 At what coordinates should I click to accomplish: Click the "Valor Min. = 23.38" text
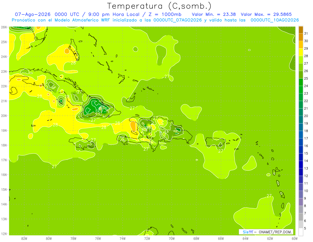tap(214, 15)
